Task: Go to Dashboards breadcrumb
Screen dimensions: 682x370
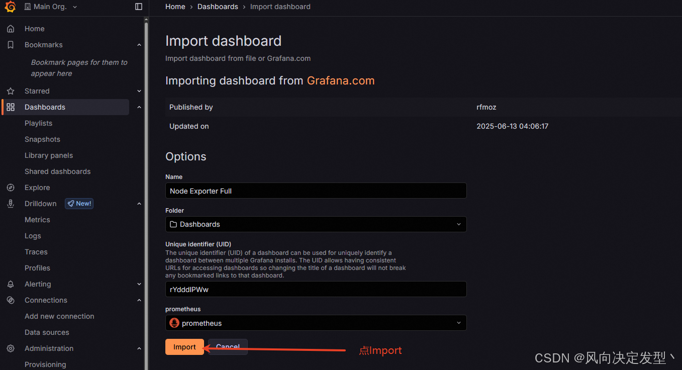Action: [218, 7]
